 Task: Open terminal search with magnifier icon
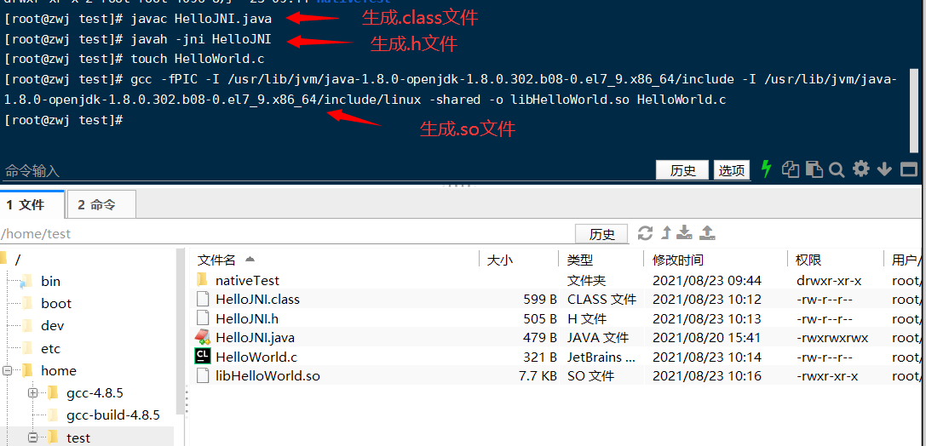[x=837, y=170]
